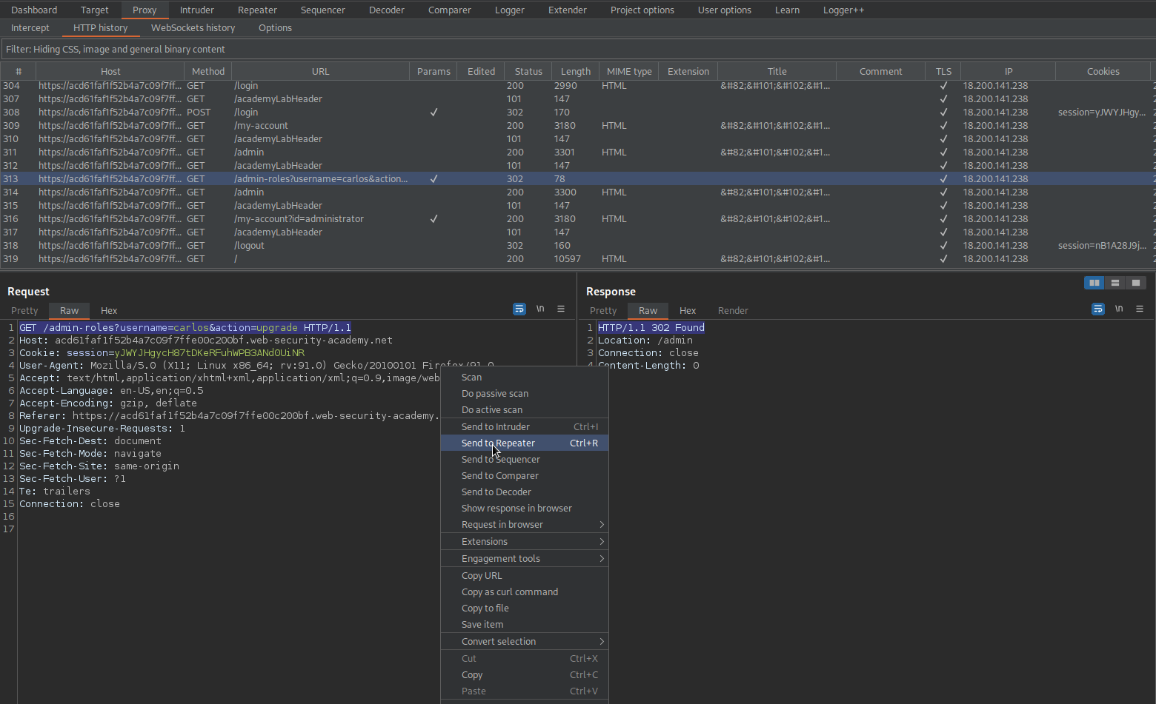Viewport: 1156px width, 704px height.
Task: Switch Request view to Hex
Action: coord(109,310)
